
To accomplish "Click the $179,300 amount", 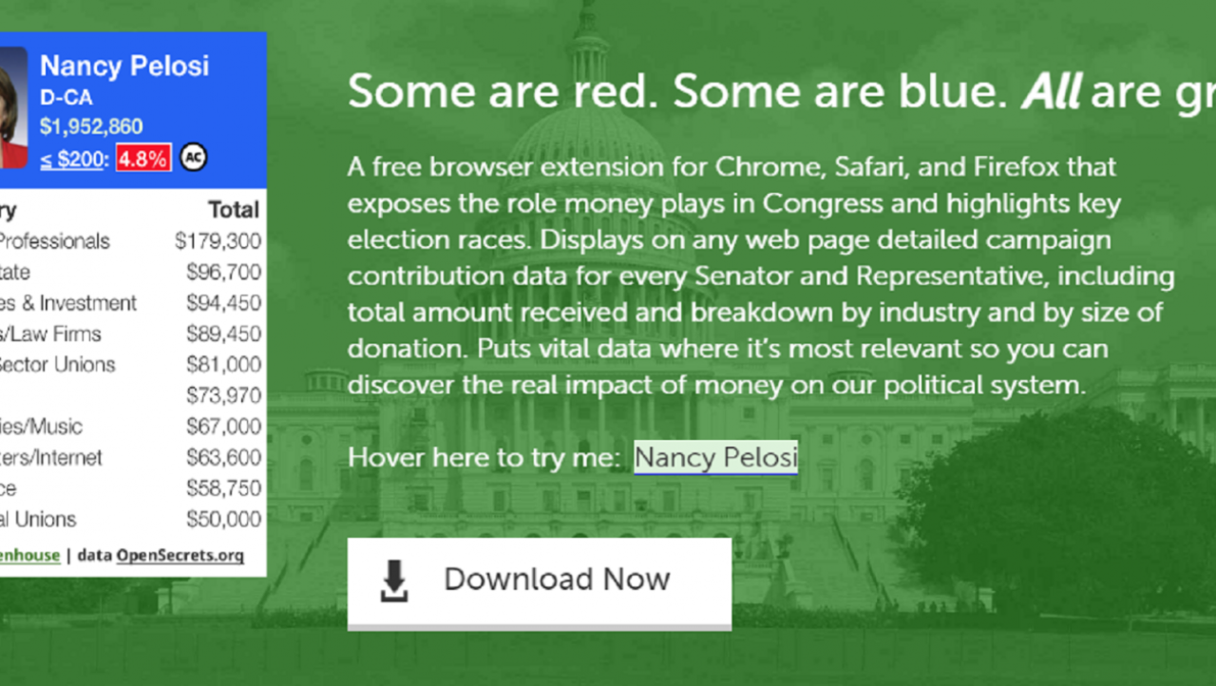I will pos(218,241).
